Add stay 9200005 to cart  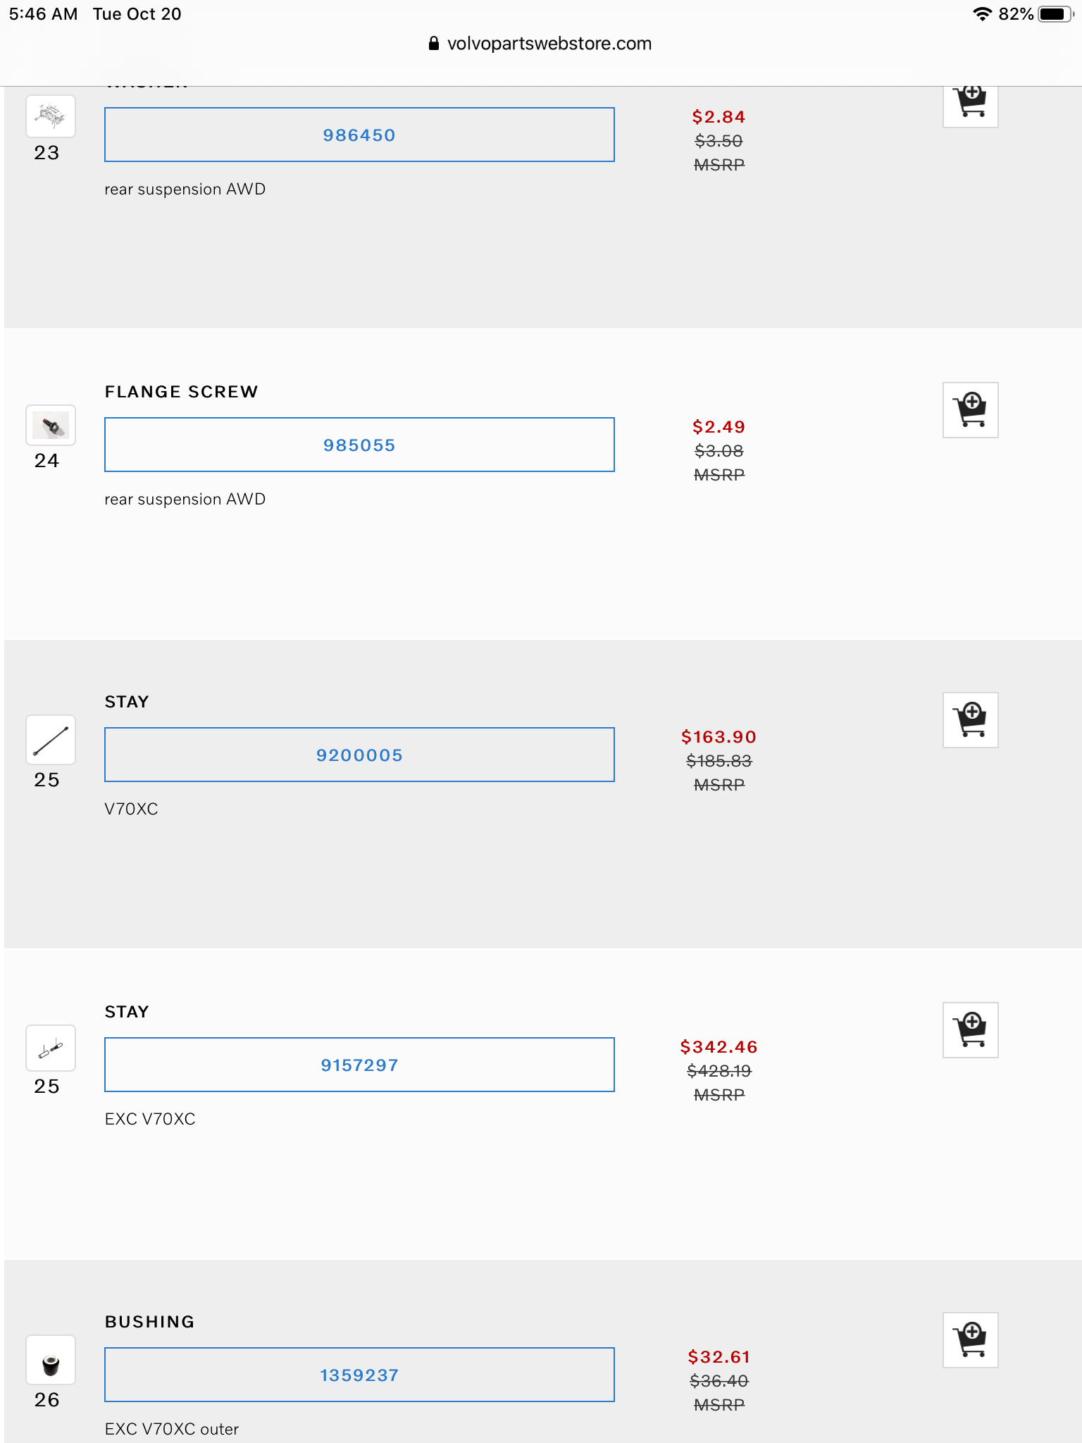(970, 720)
